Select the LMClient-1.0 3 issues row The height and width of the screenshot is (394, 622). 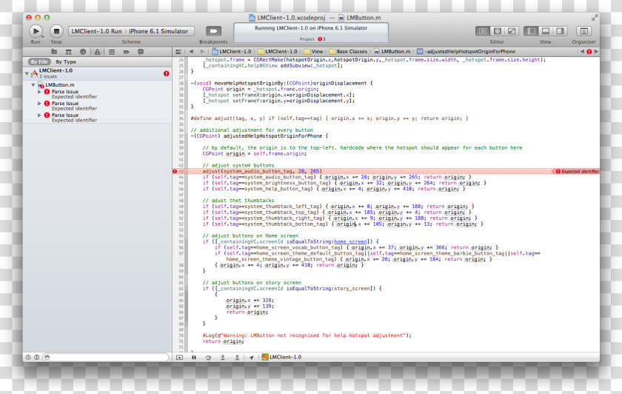(97, 73)
